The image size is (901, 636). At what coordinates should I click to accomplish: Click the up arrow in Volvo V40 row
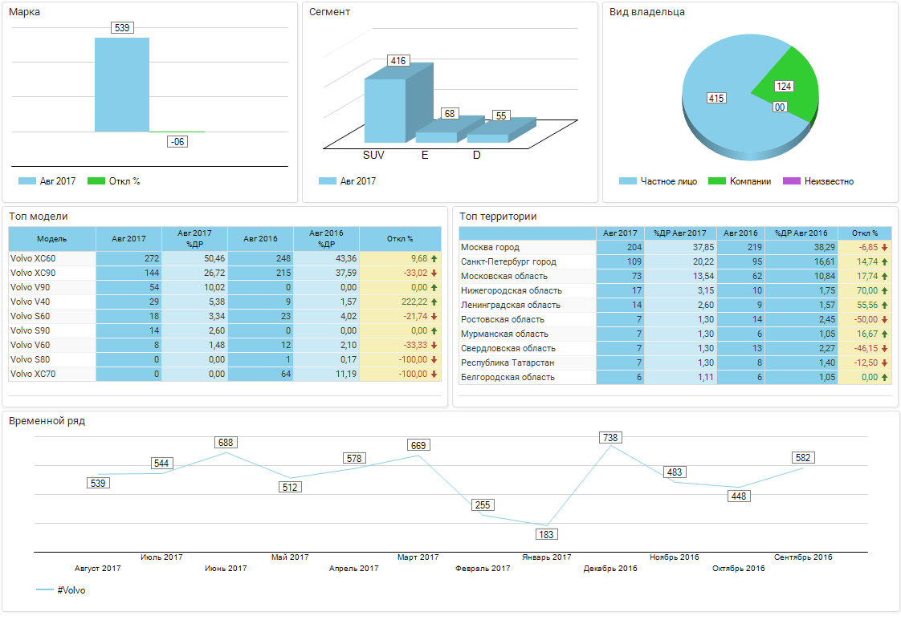(434, 302)
